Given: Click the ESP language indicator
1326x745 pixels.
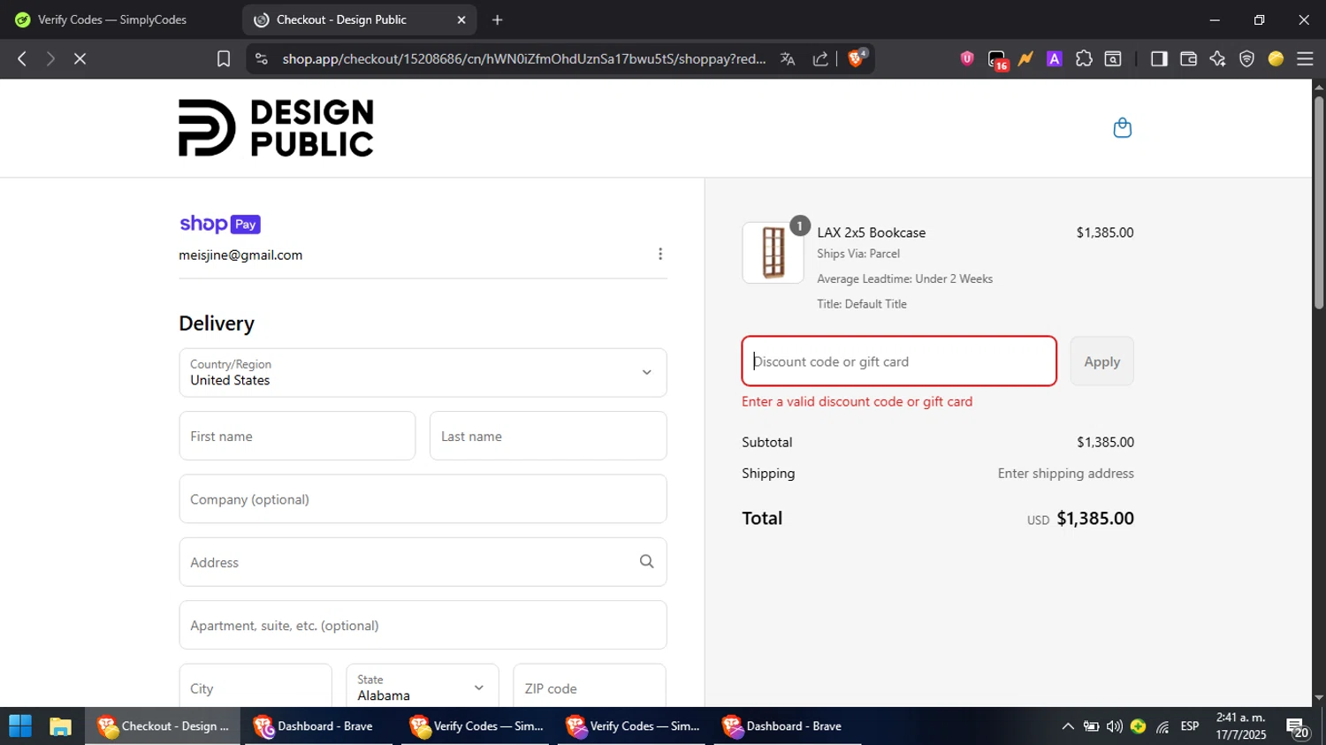Looking at the screenshot, I should point(1190,726).
